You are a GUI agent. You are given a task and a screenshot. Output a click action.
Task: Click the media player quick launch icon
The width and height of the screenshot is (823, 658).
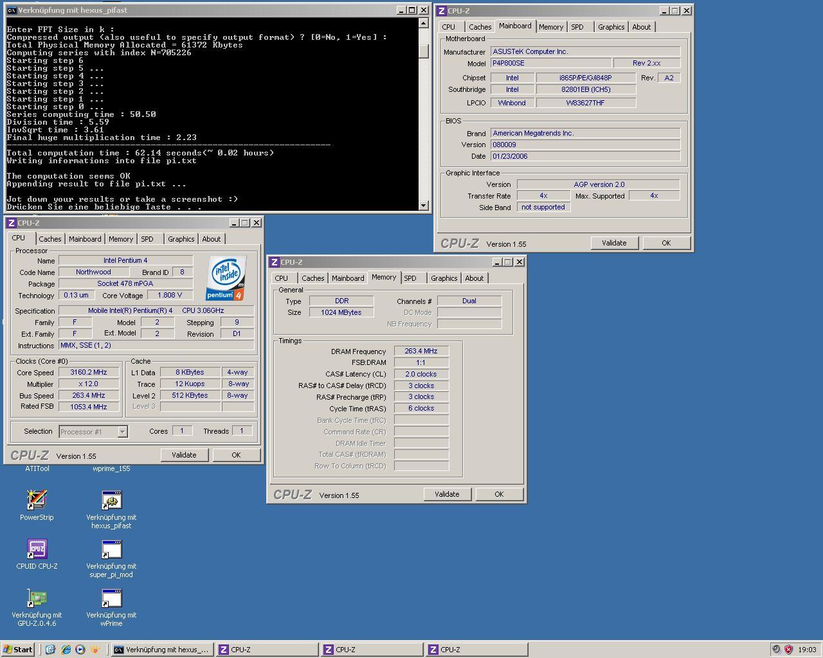80,650
